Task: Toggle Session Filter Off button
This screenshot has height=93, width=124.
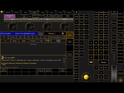Action: pyautogui.click(x=48, y=70)
